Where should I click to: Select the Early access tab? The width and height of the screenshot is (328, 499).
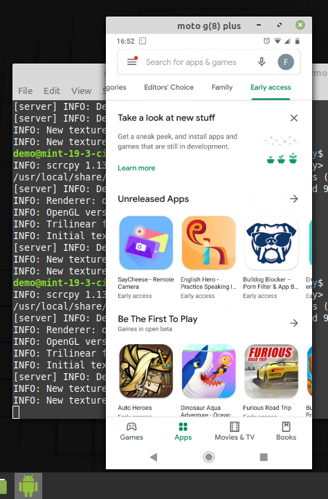pos(271,87)
